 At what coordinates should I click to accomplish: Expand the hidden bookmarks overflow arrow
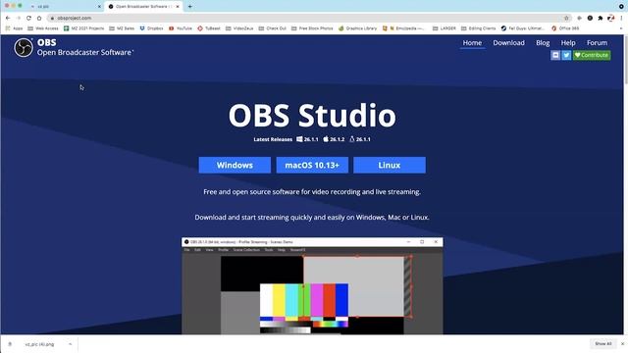[x=621, y=28]
